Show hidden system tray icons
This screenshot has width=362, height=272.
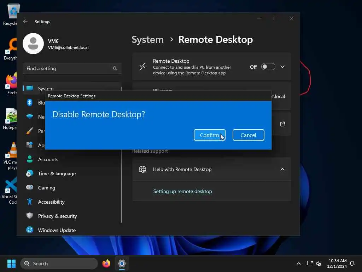(x=298, y=263)
